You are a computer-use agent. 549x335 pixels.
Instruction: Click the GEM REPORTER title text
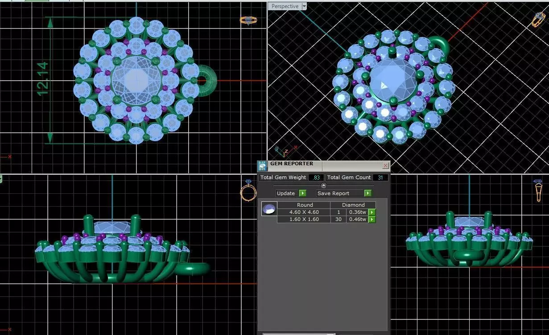[292, 164]
